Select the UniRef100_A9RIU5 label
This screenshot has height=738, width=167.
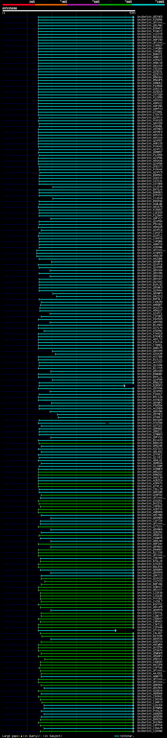pyautogui.click(x=150, y=143)
